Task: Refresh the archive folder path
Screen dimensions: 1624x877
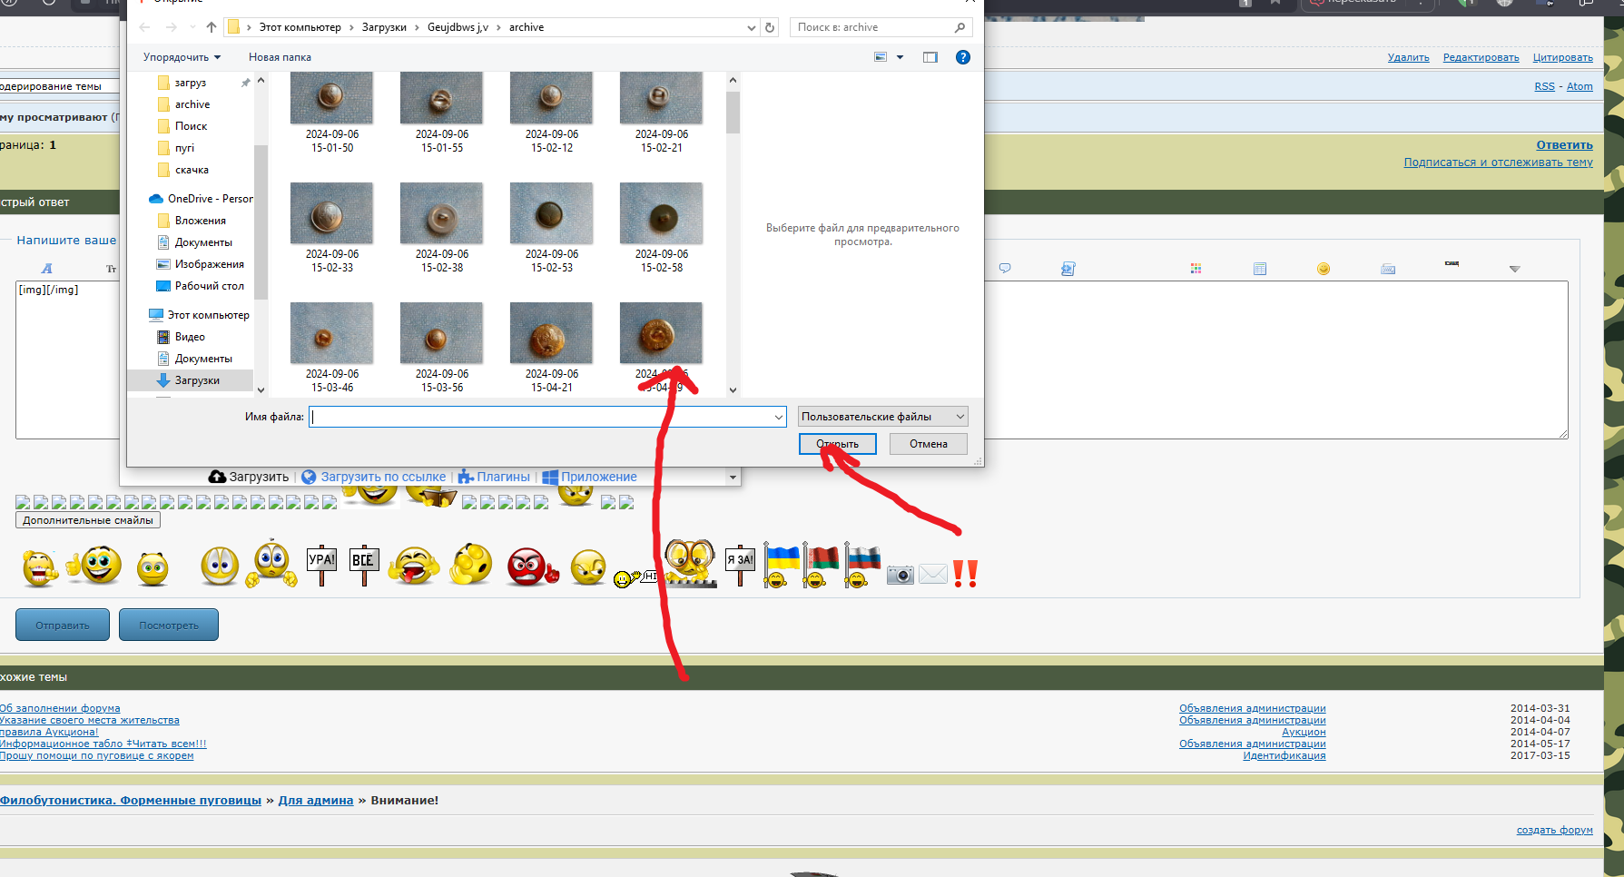Action: pos(770,27)
